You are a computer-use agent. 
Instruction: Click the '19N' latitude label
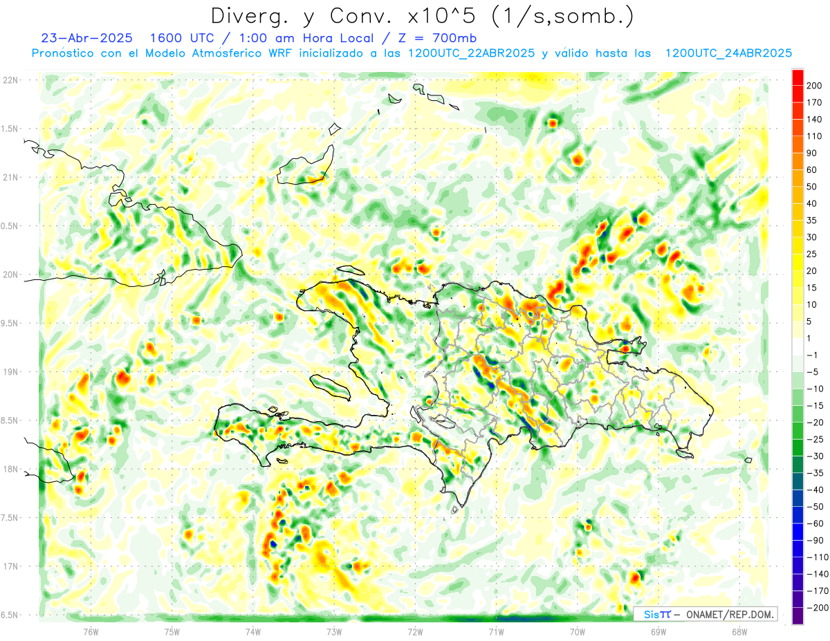point(10,371)
